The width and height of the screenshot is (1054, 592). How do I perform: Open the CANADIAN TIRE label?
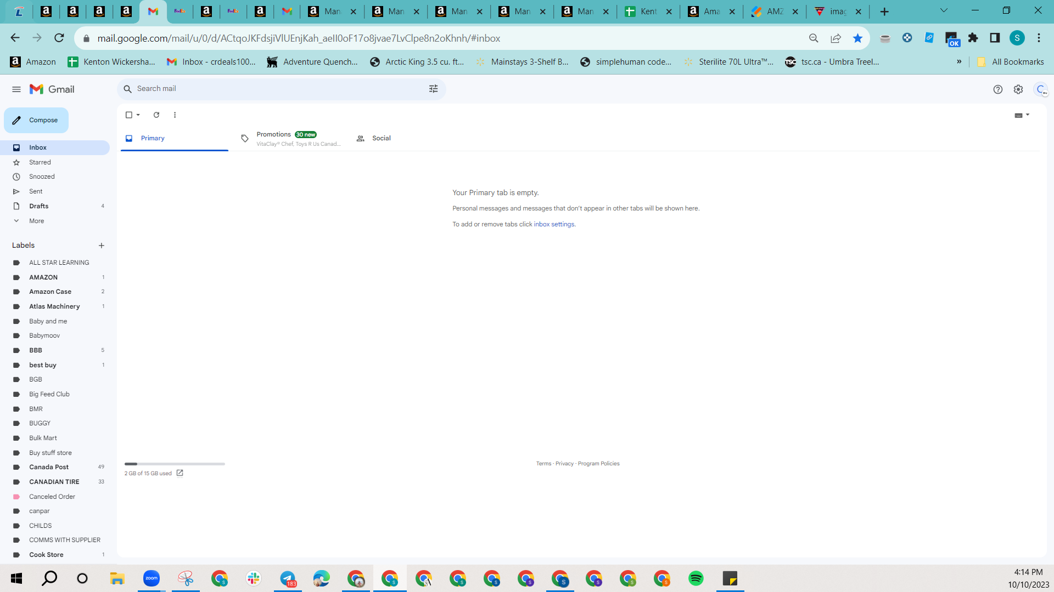point(55,482)
